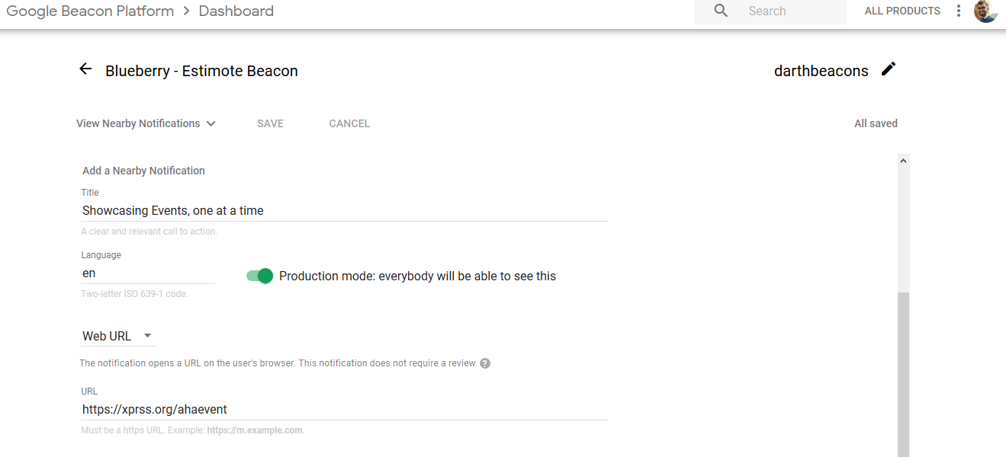The image size is (1006, 457).
Task: Click the Blueberry - Estimote Beacon title
Action: pos(201,71)
